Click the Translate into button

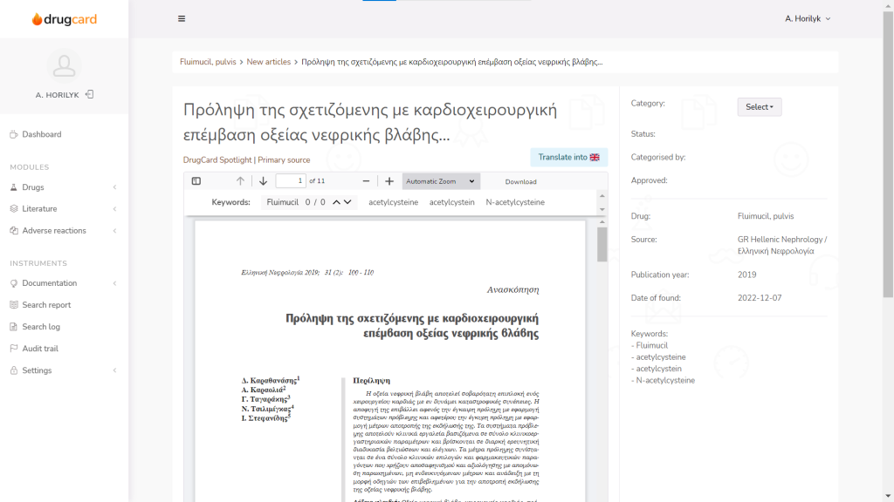(568, 157)
